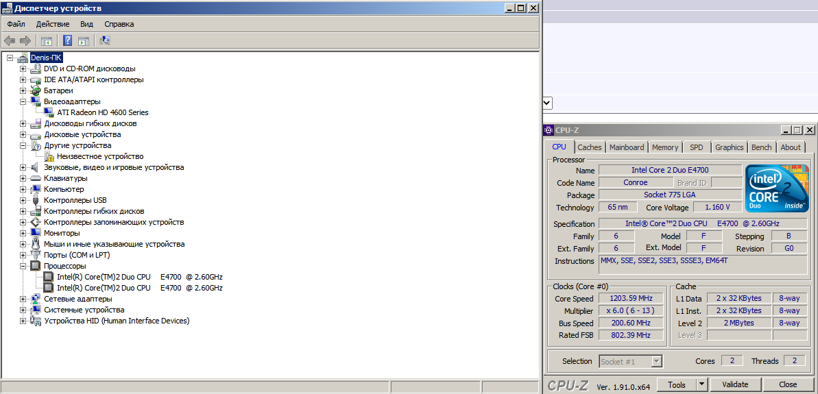Open the Действие menu
The image size is (818, 394).
tap(52, 24)
